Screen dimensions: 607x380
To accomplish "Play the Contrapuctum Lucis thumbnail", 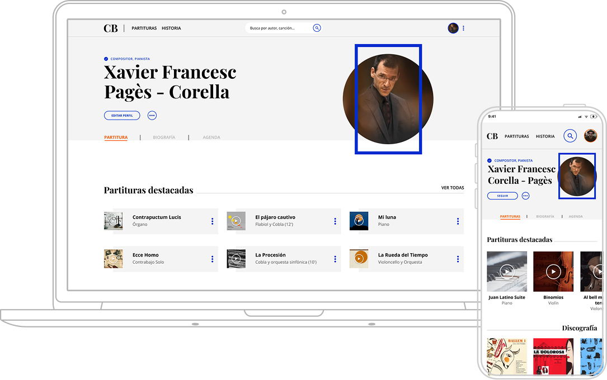I will (113, 221).
